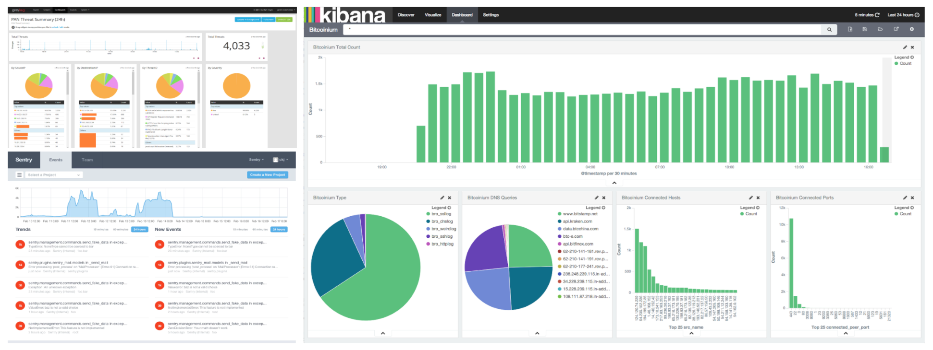Open the Sentry organization dropdown
The height and width of the screenshot is (350, 933).
pyautogui.click(x=257, y=160)
